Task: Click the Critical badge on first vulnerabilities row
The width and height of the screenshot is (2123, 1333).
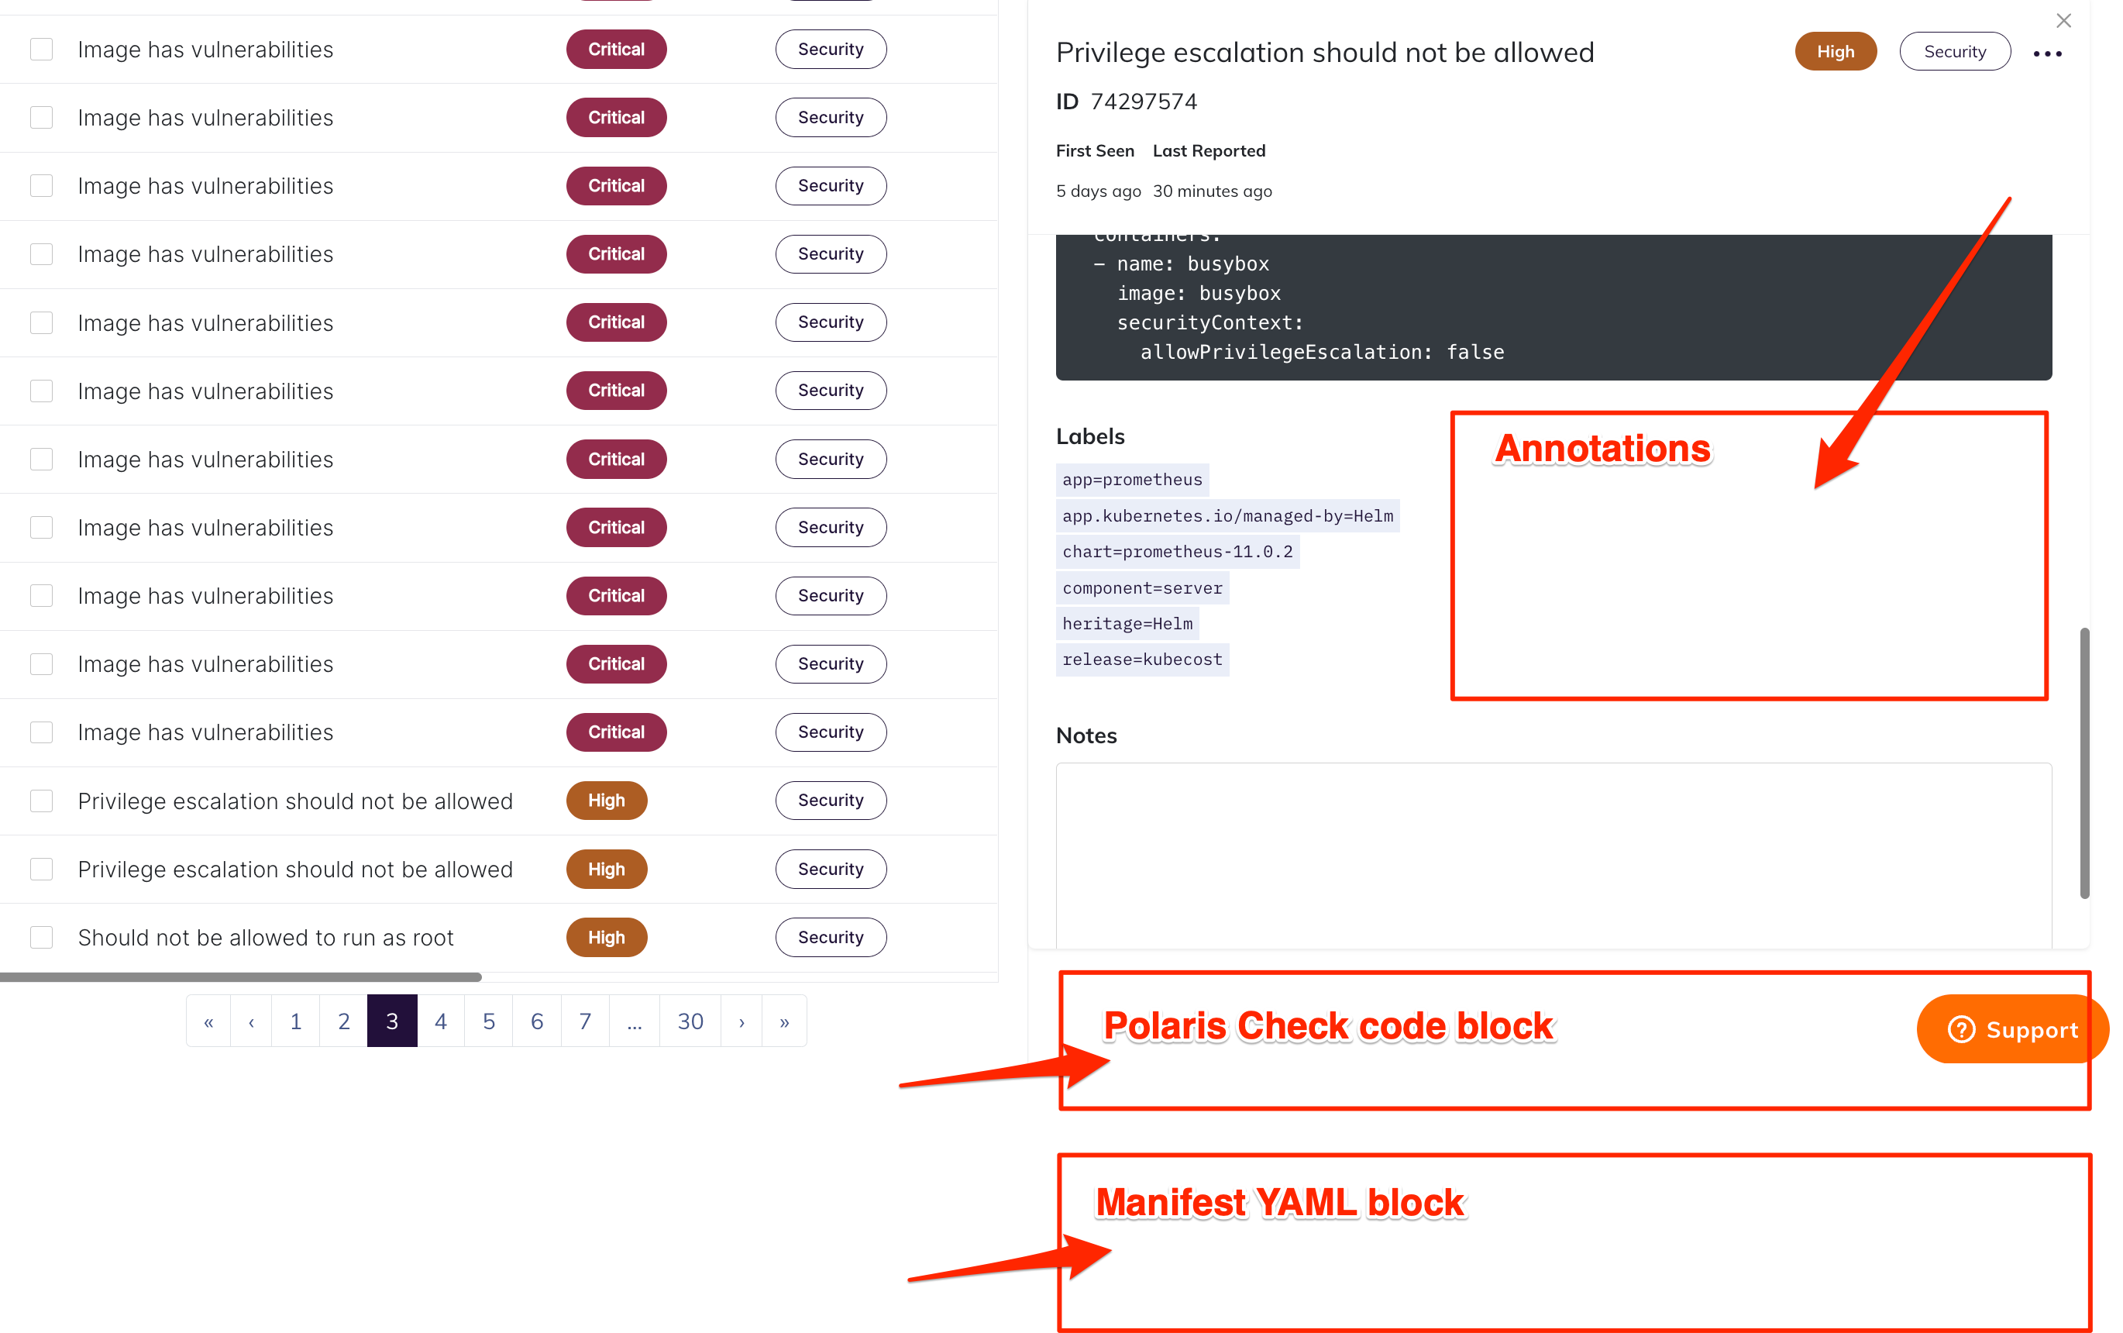Action: point(615,49)
